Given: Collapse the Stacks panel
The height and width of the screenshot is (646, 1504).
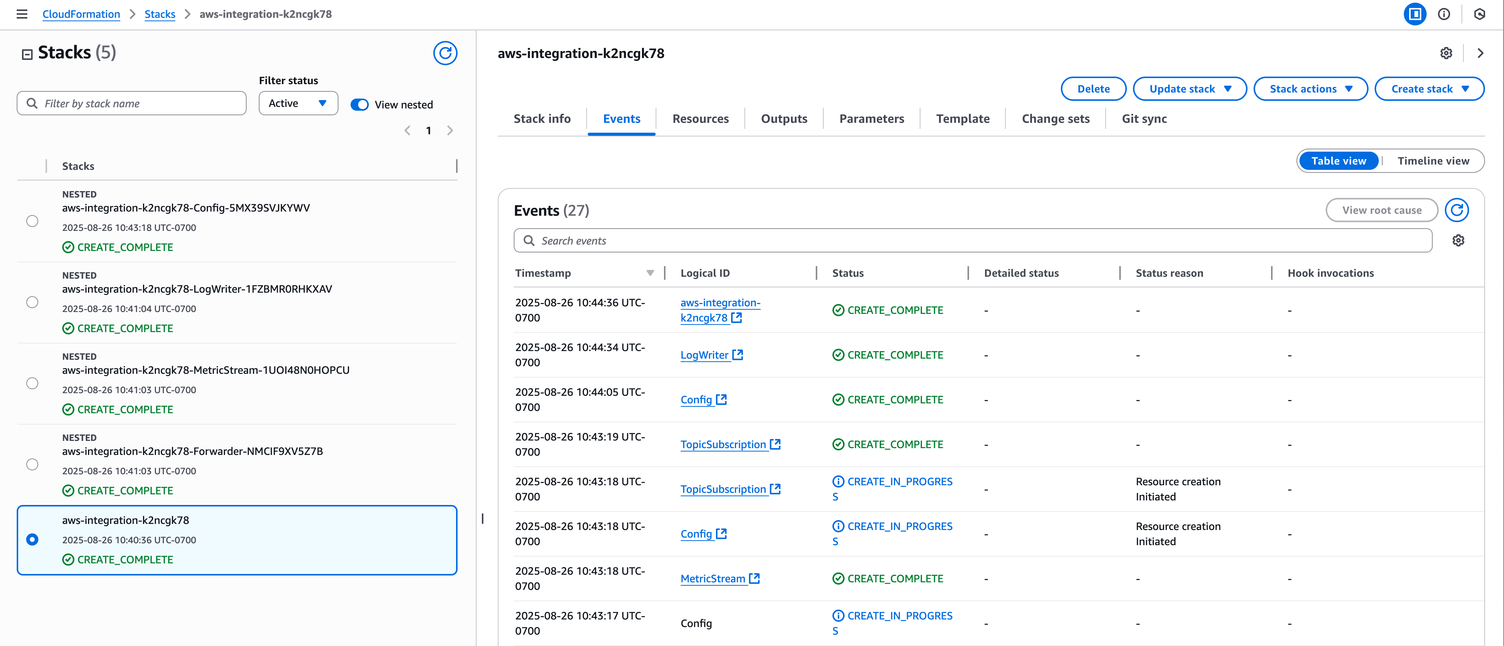Looking at the screenshot, I should click(x=27, y=54).
